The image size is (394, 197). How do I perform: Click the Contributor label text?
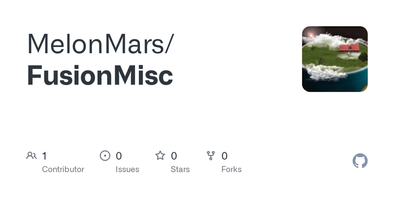pyautogui.click(x=63, y=169)
